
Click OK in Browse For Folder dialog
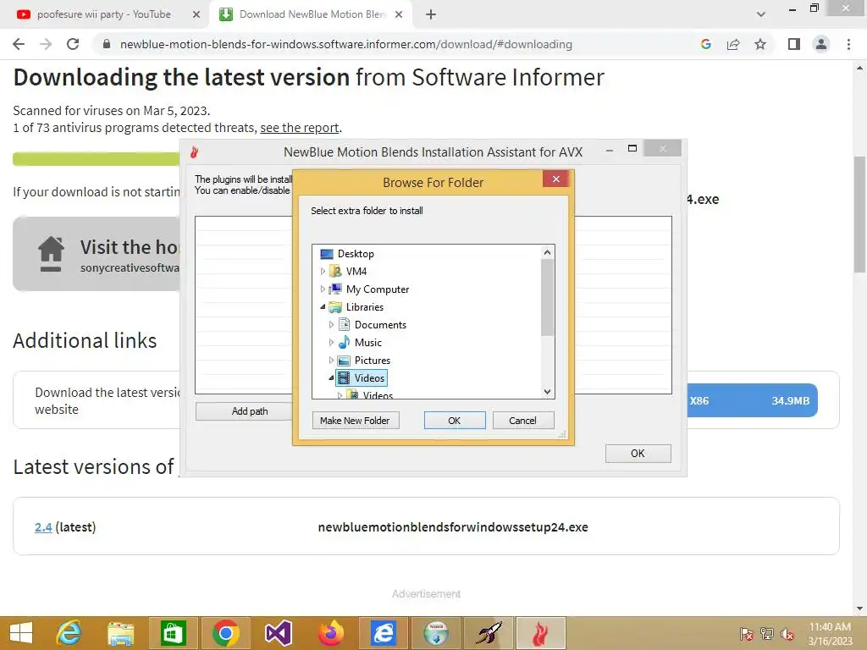[455, 421]
